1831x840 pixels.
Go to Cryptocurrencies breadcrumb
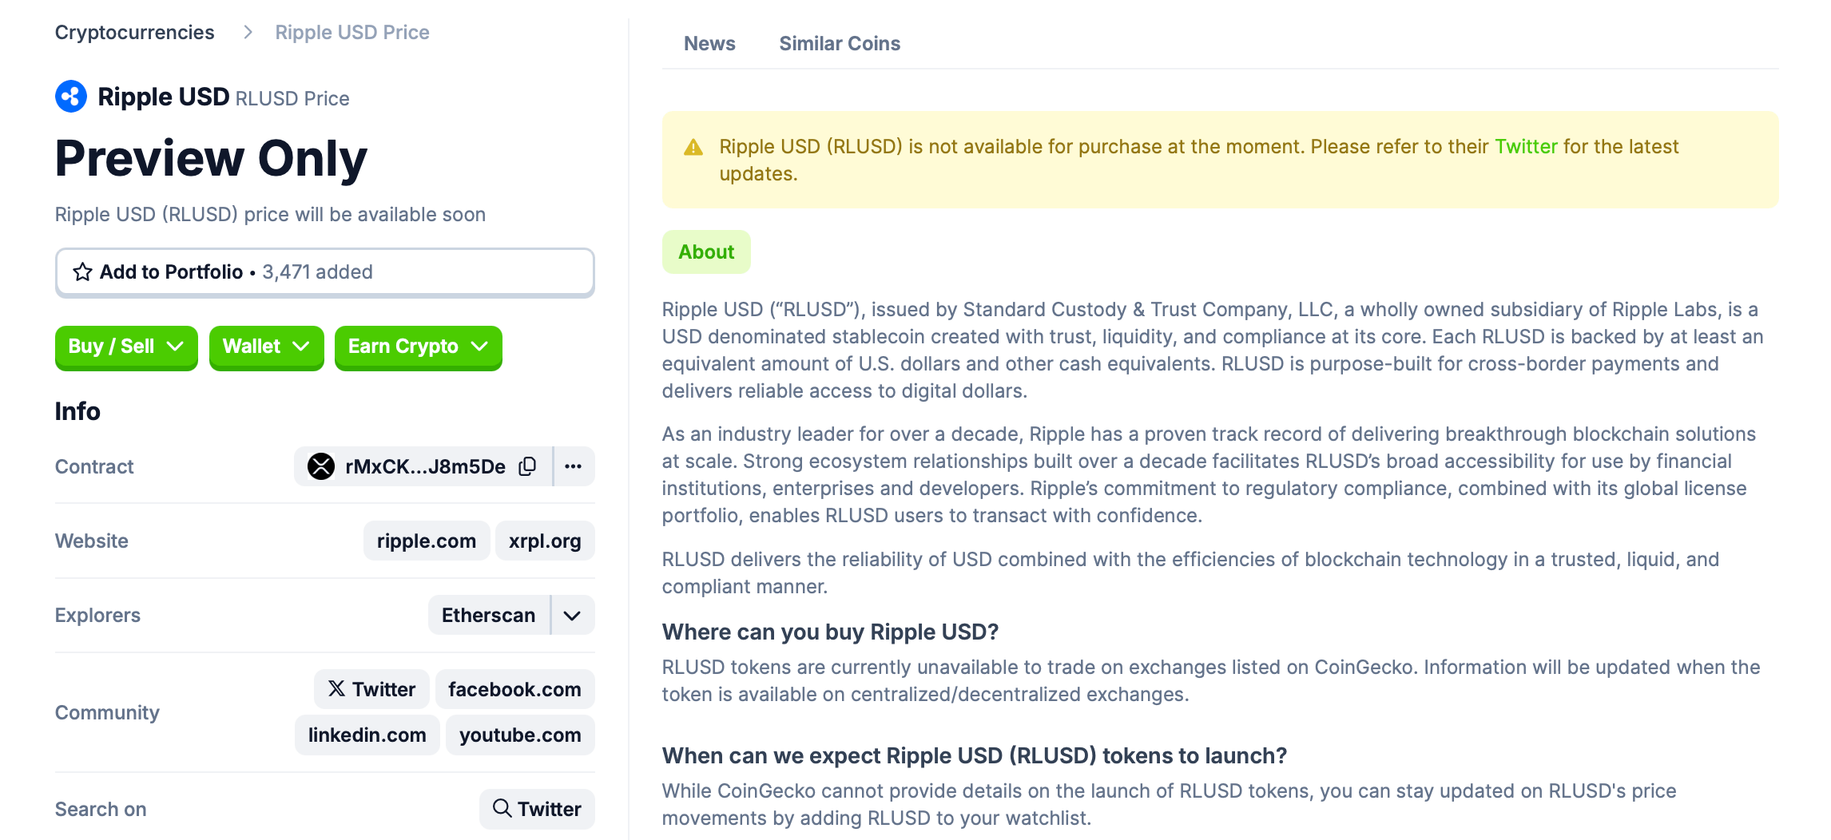tap(134, 32)
